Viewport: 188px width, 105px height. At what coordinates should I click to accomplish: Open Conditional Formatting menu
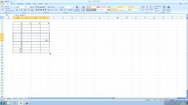click(77, 8)
